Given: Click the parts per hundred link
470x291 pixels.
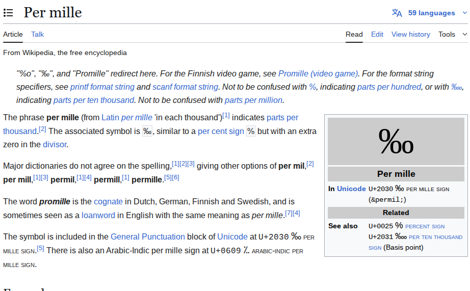Looking at the screenshot, I should [x=389, y=87].
